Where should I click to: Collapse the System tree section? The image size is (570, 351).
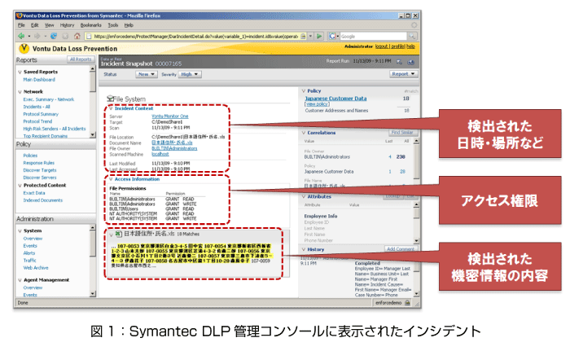point(20,231)
